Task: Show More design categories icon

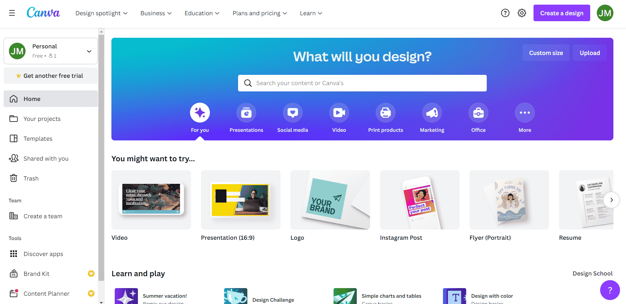Action: point(525,113)
